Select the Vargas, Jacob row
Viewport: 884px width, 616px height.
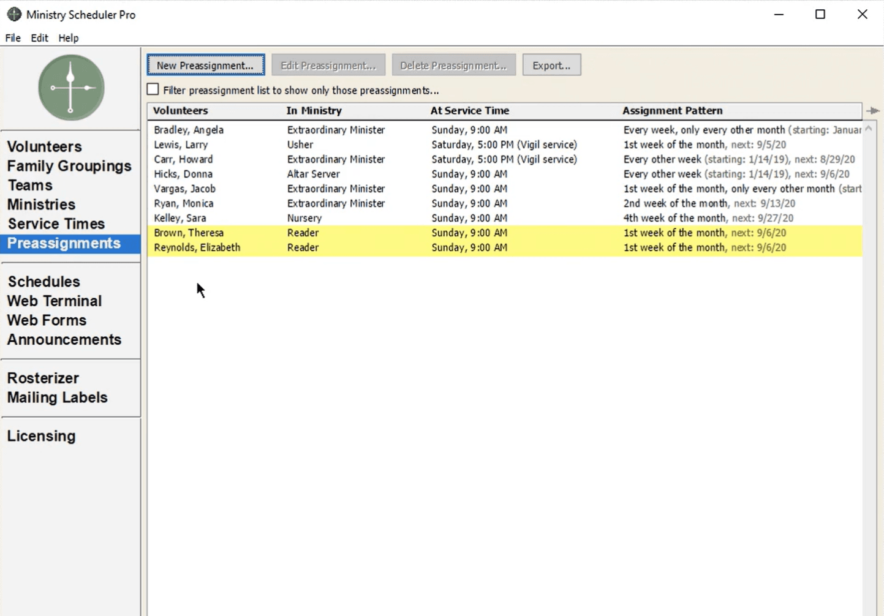(x=505, y=189)
